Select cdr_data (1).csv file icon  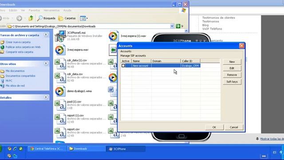pyautogui.click(x=60, y=64)
